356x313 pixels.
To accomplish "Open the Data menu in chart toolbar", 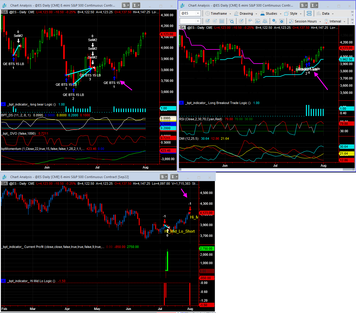I will click(325, 13).
